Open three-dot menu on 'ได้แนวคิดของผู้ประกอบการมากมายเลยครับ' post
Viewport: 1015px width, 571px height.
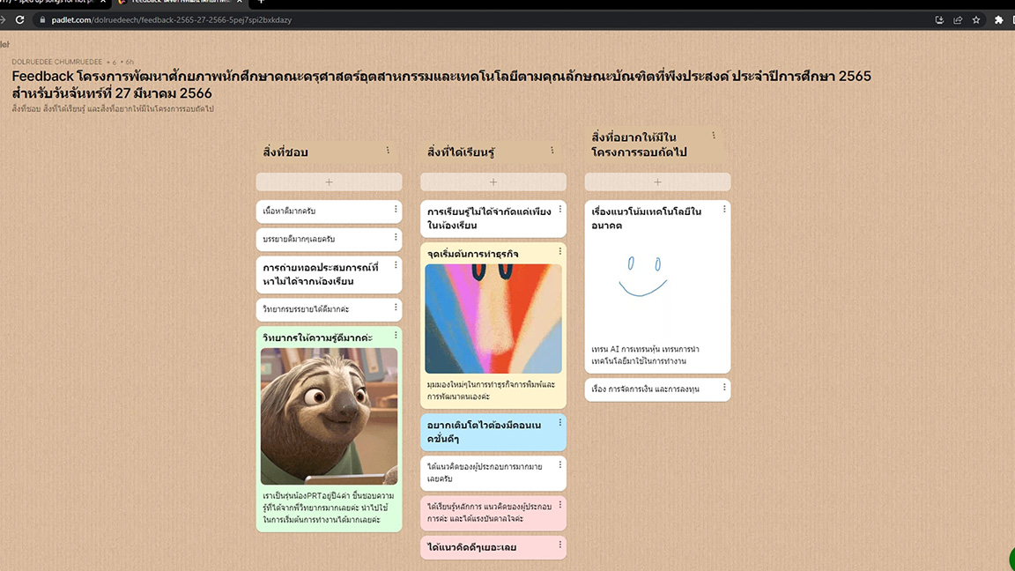click(560, 465)
